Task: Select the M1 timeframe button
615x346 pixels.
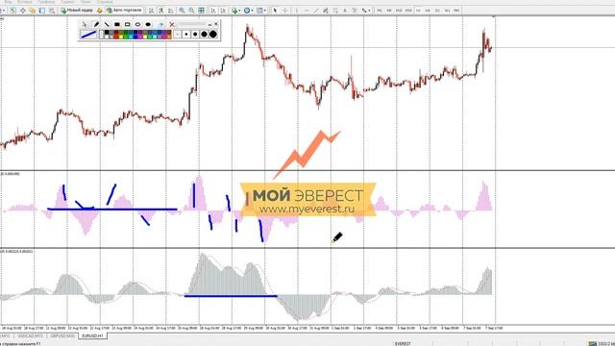Action: click(x=380, y=11)
